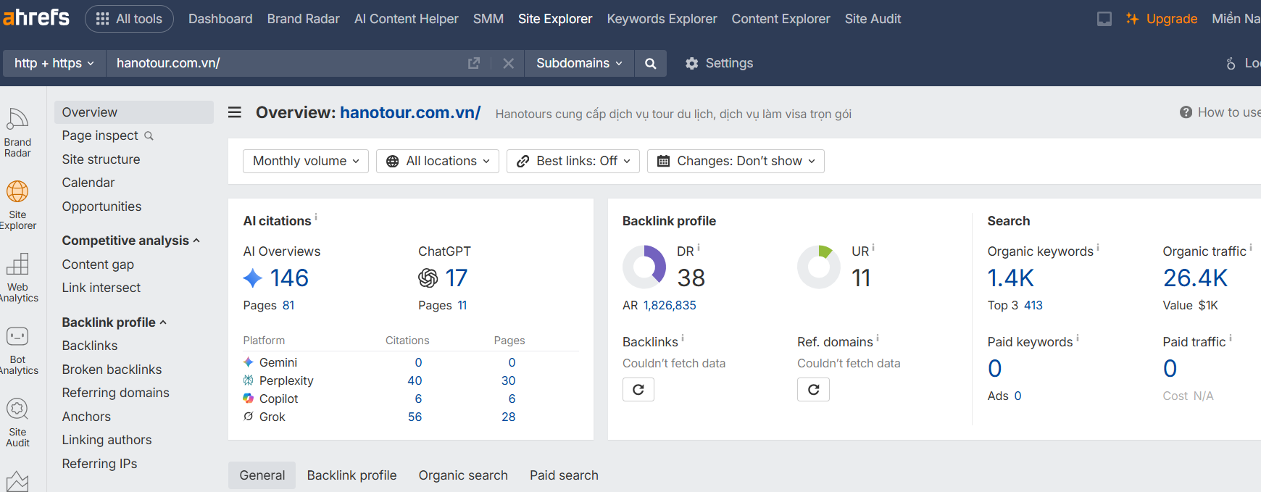Click the display monitor icon in header
This screenshot has height=492, width=1261.
(x=1104, y=19)
